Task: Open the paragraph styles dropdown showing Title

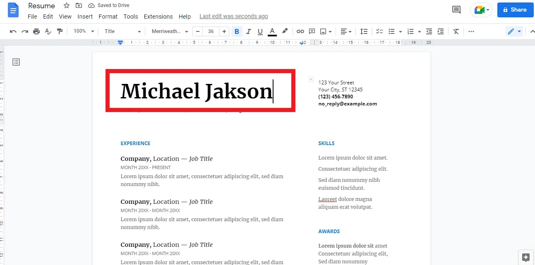Action: point(122,31)
